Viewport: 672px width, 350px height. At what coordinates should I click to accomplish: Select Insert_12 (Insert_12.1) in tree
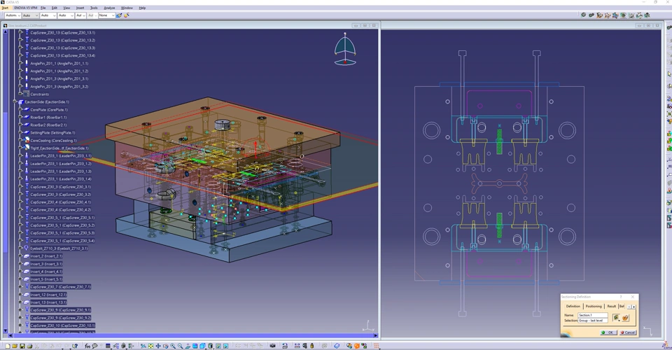[x=48, y=295]
